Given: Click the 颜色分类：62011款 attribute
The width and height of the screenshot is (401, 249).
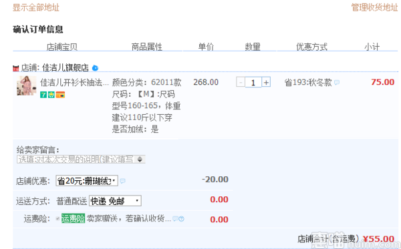Looking at the screenshot, I should 147,82.
